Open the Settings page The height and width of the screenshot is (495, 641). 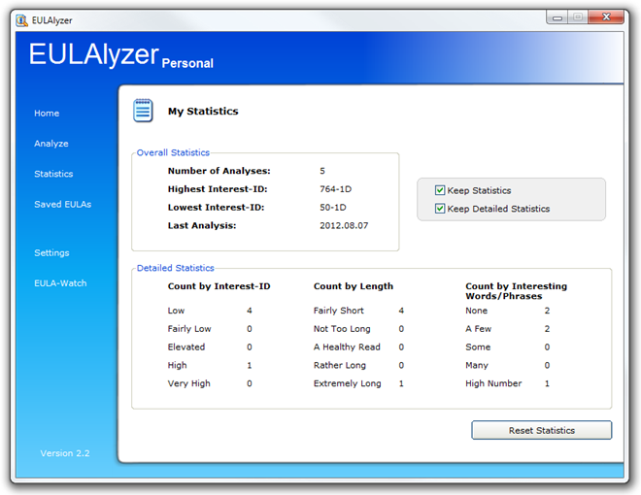(x=51, y=252)
